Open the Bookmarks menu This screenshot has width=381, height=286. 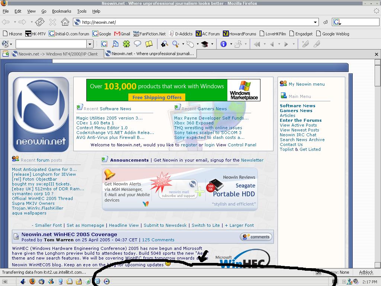[61, 11]
